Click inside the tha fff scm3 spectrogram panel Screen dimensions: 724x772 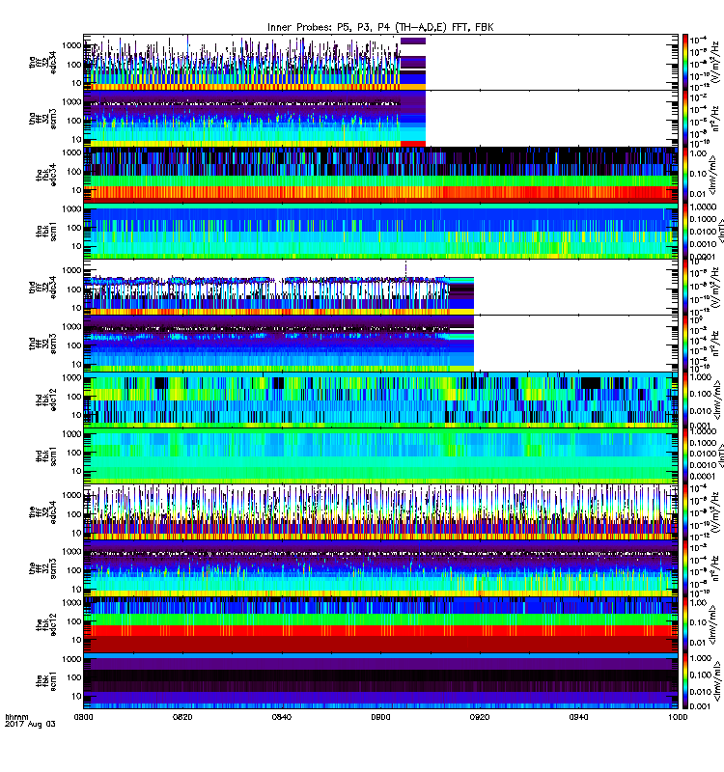pos(380,119)
